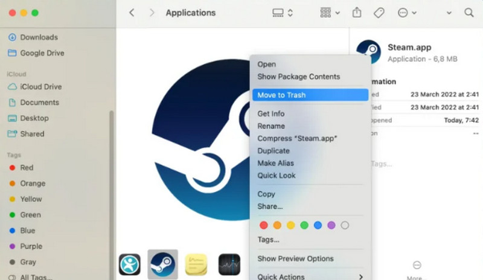The width and height of the screenshot is (483, 280).
Task: Open the gallery view switcher
Action: pyautogui.click(x=283, y=13)
